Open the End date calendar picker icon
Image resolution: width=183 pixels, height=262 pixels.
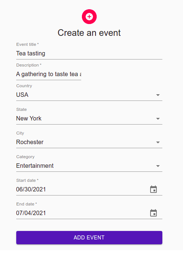point(153,213)
